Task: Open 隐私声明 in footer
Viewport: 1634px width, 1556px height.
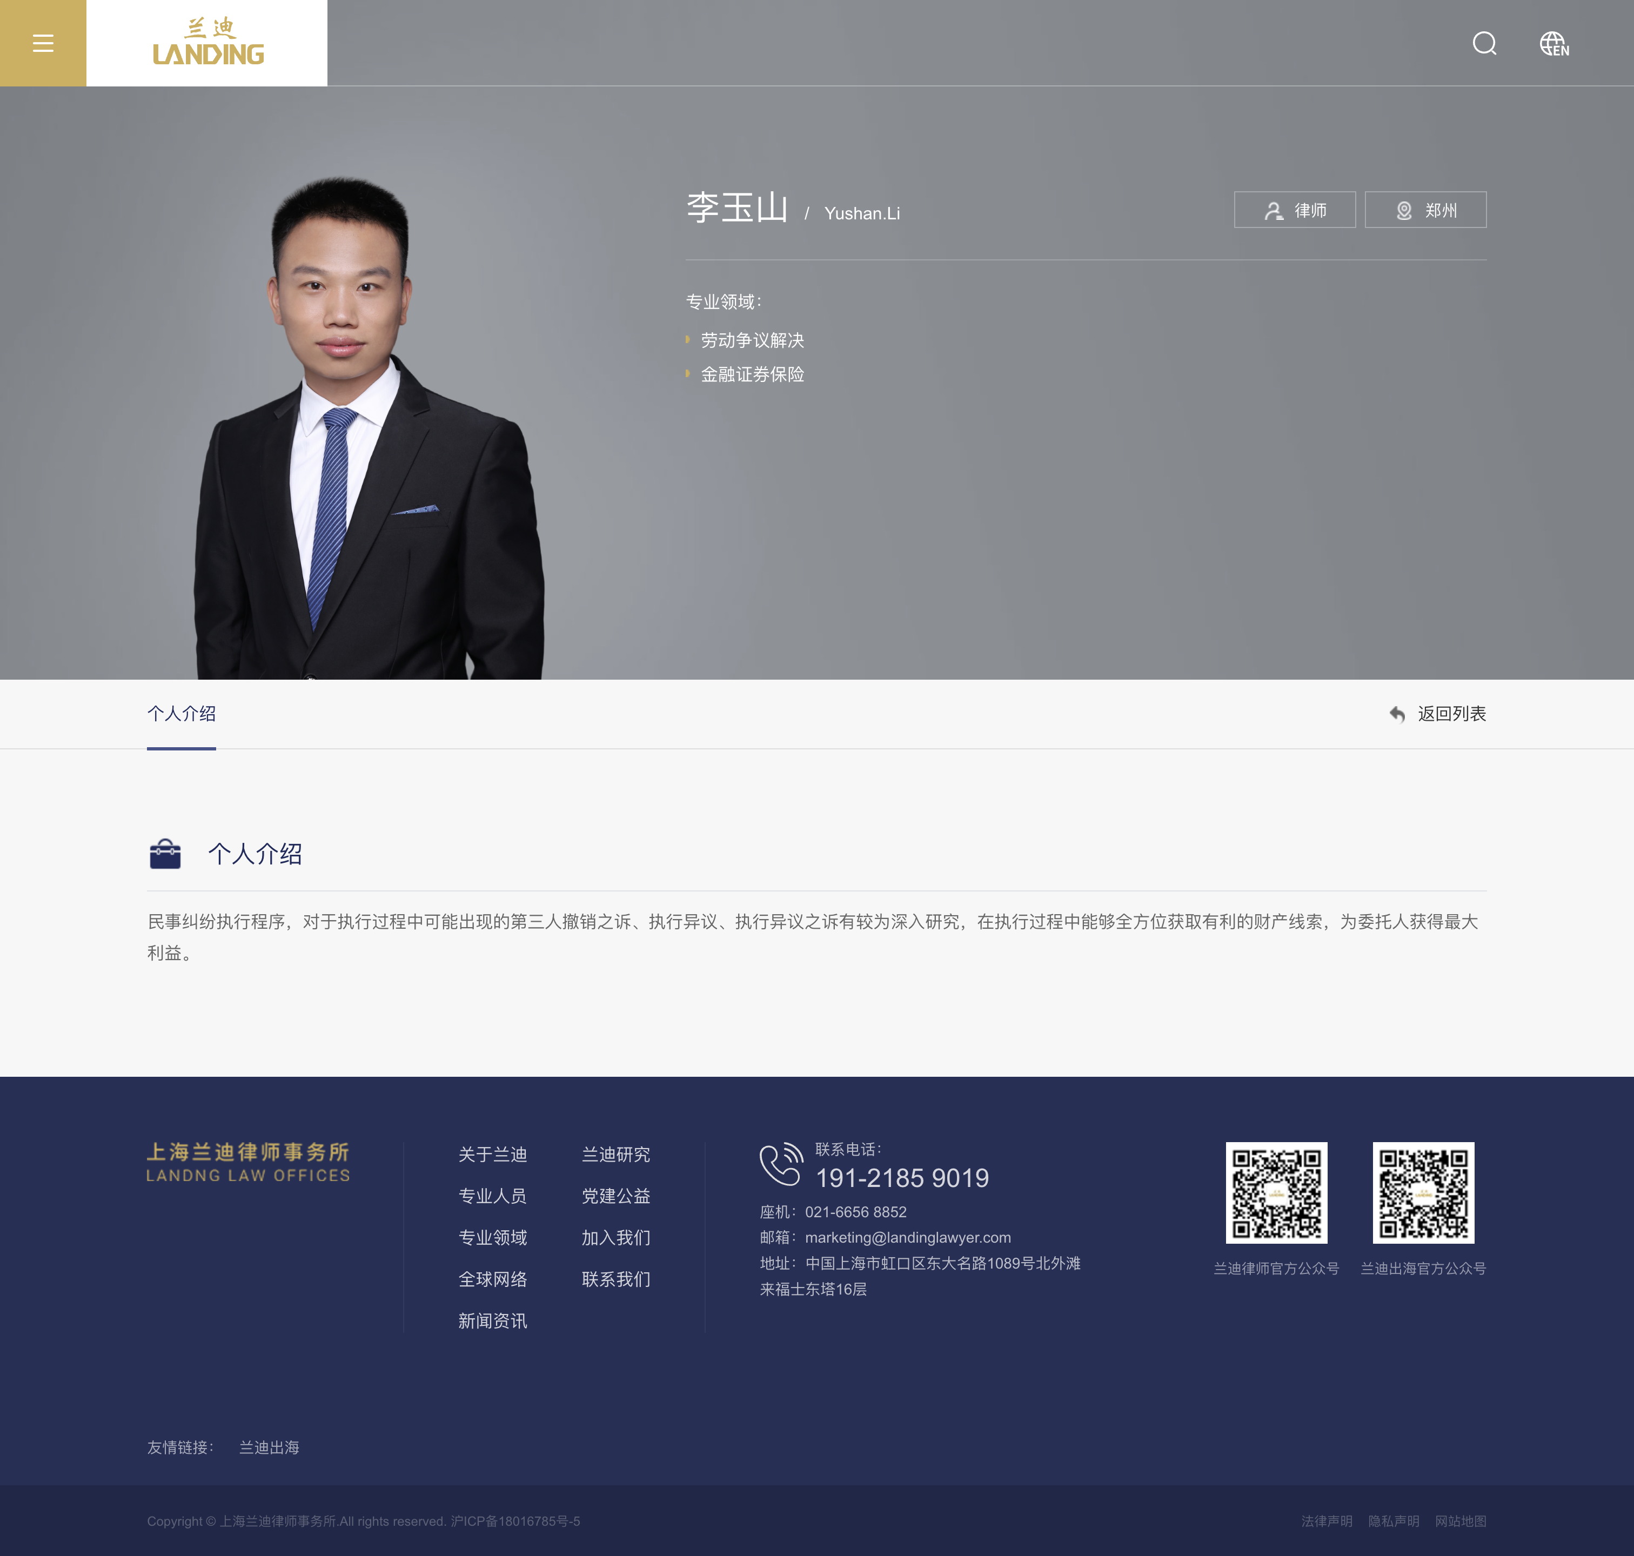Action: pos(1394,1521)
